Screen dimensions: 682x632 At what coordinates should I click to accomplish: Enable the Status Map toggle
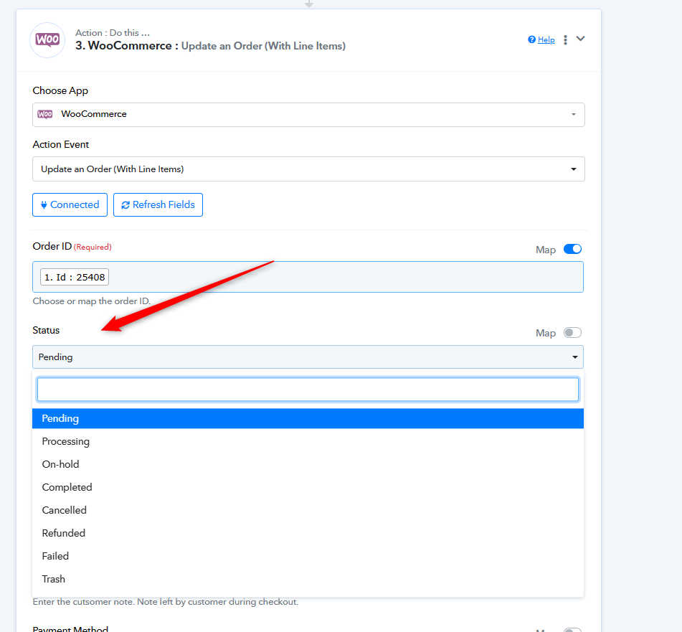pyautogui.click(x=572, y=333)
